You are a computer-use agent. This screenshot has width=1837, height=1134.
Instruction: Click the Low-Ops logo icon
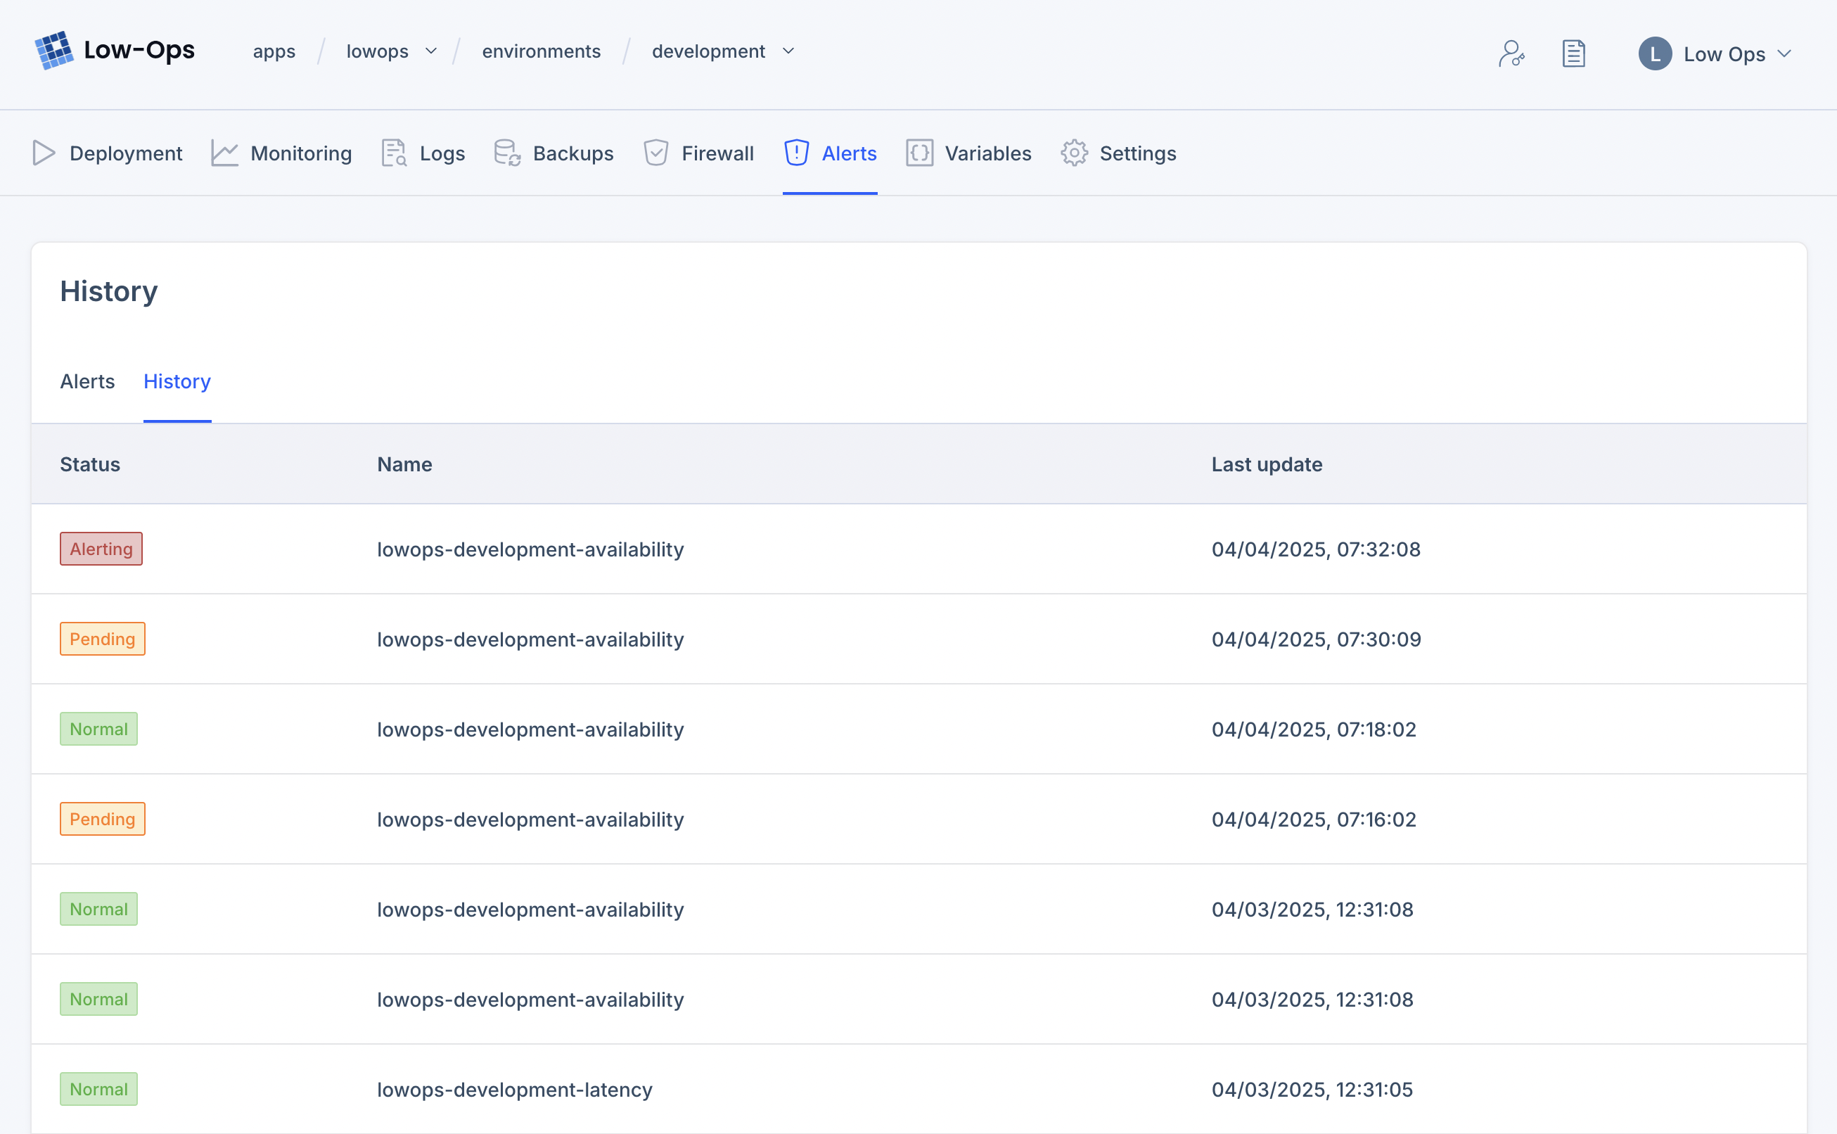pos(54,50)
